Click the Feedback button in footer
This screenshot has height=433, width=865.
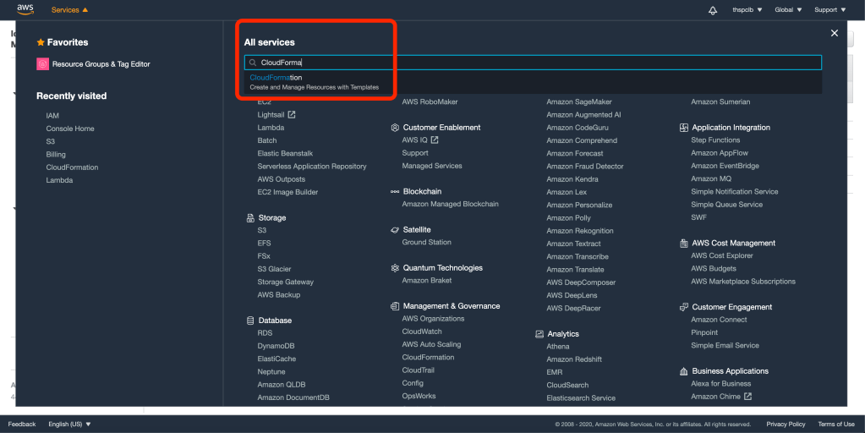(22, 424)
